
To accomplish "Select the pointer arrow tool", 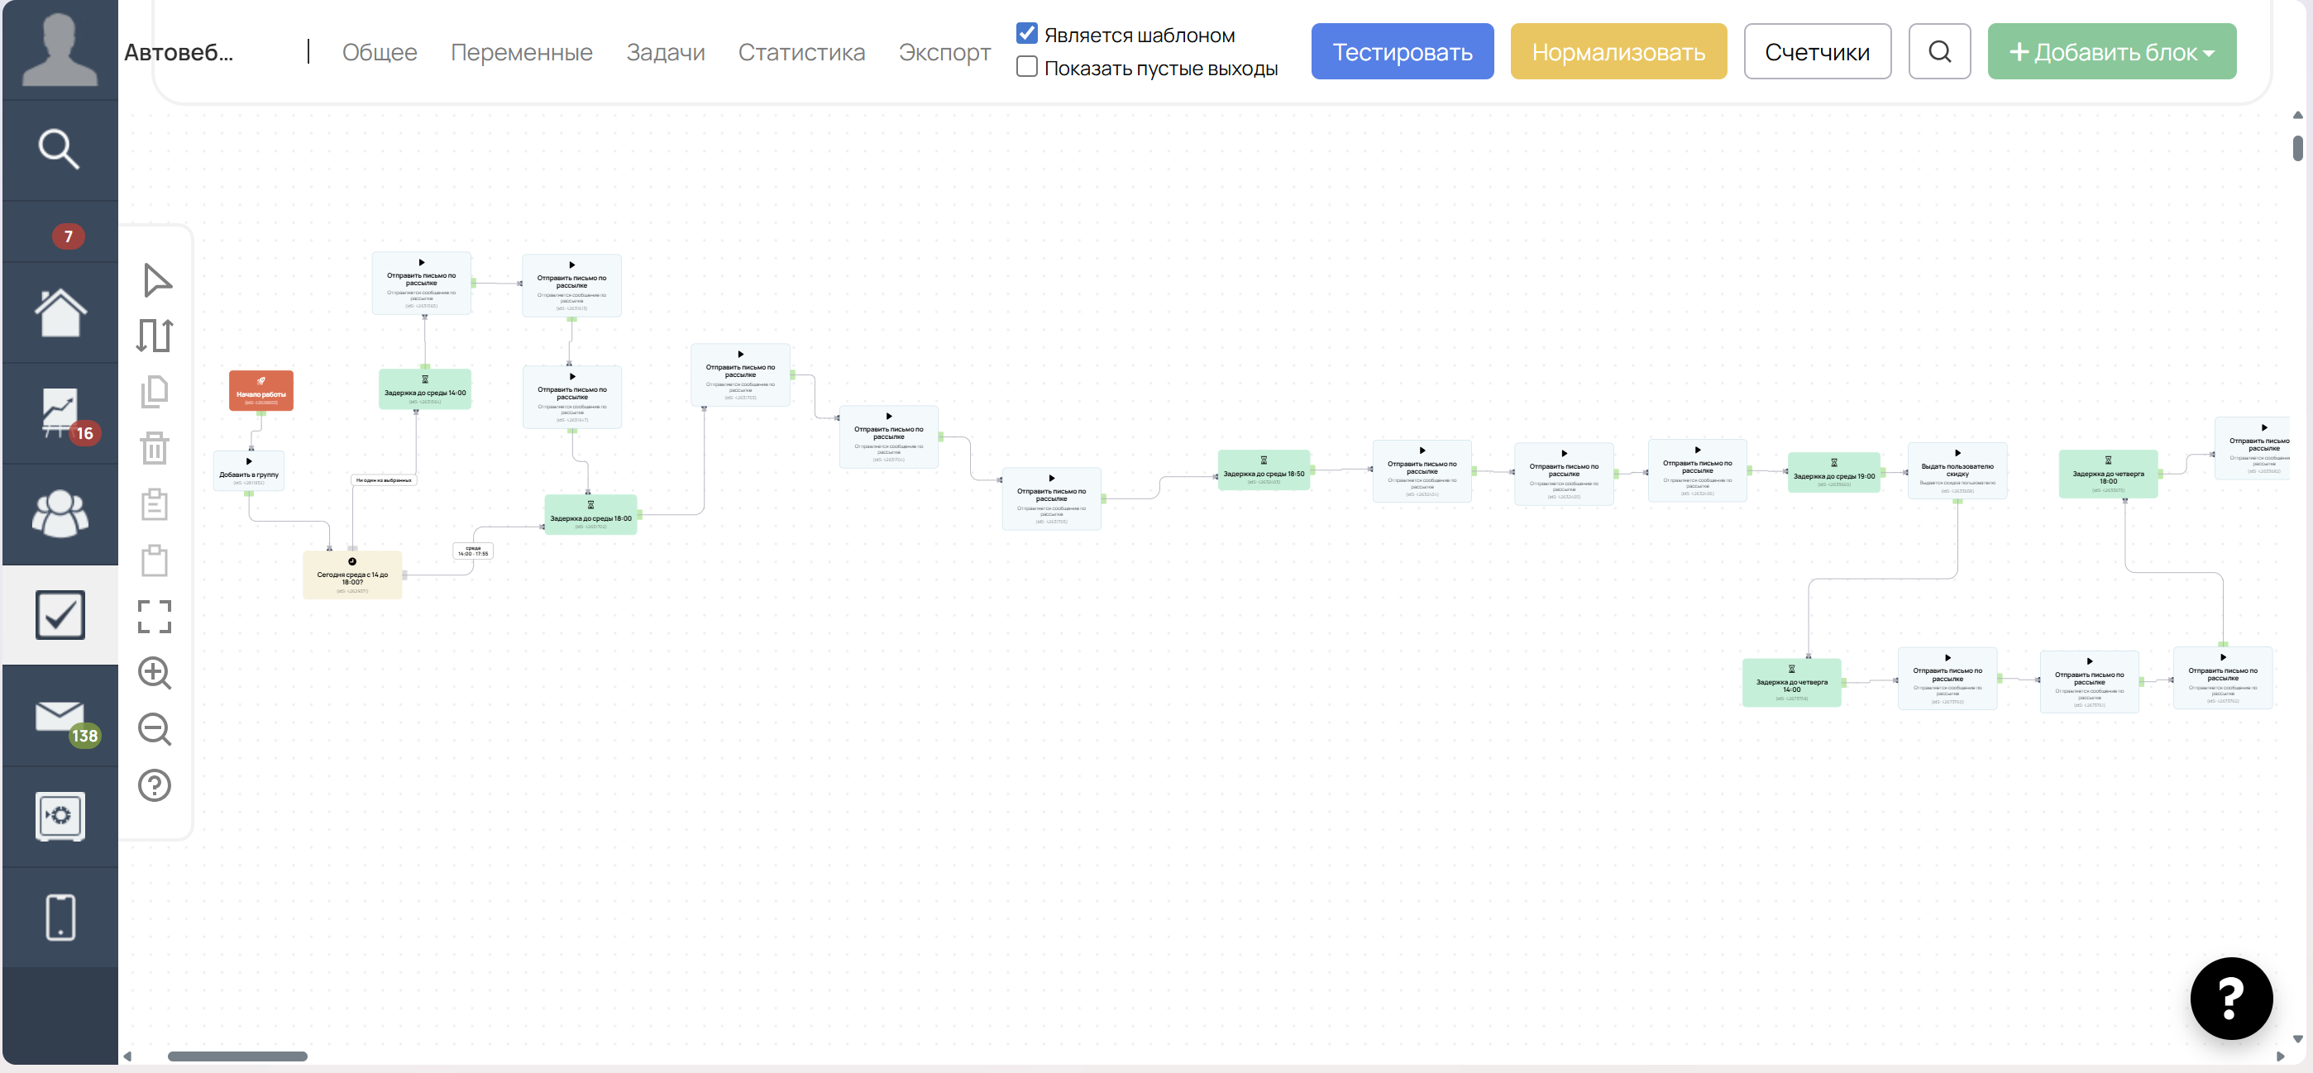I will click(x=156, y=280).
